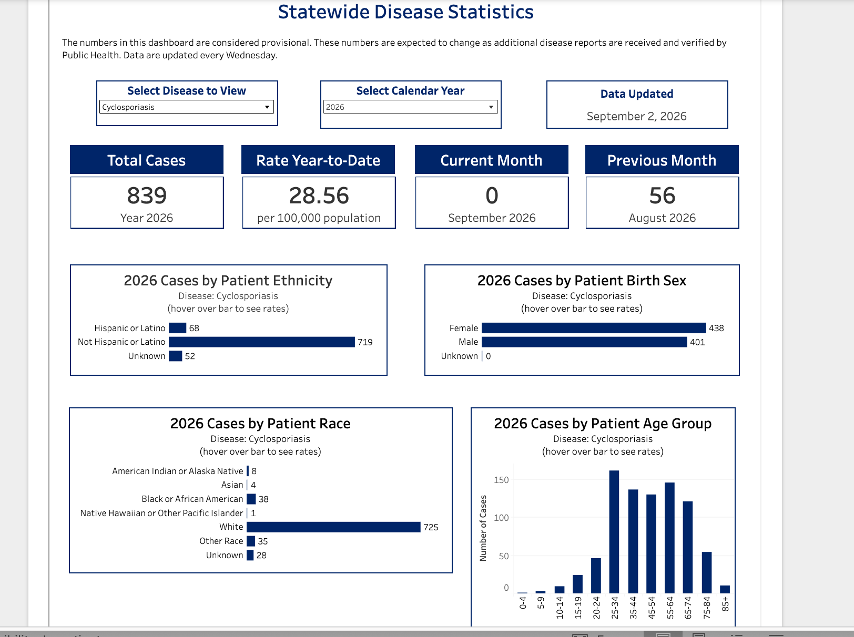
Task: Click the 719 value in the ethnicity chart
Action: pyautogui.click(x=365, y=342)
